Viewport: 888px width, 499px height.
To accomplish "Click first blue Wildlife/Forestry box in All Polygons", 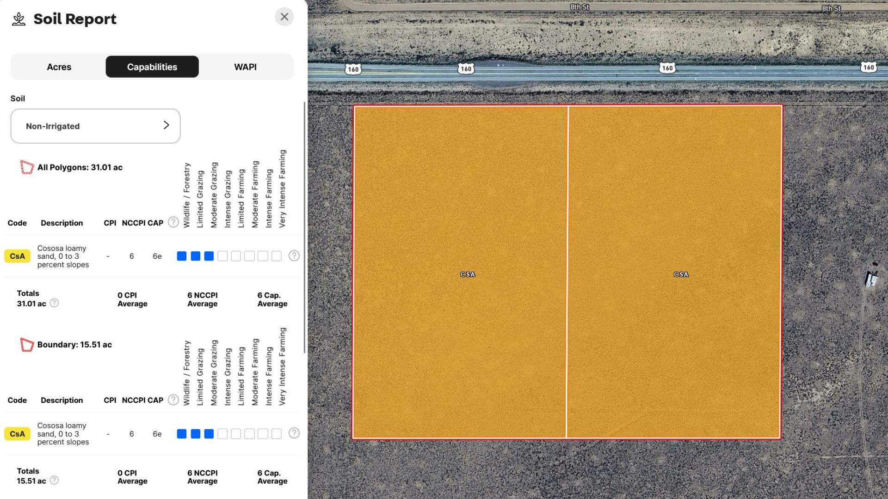I will pos(182,256).
